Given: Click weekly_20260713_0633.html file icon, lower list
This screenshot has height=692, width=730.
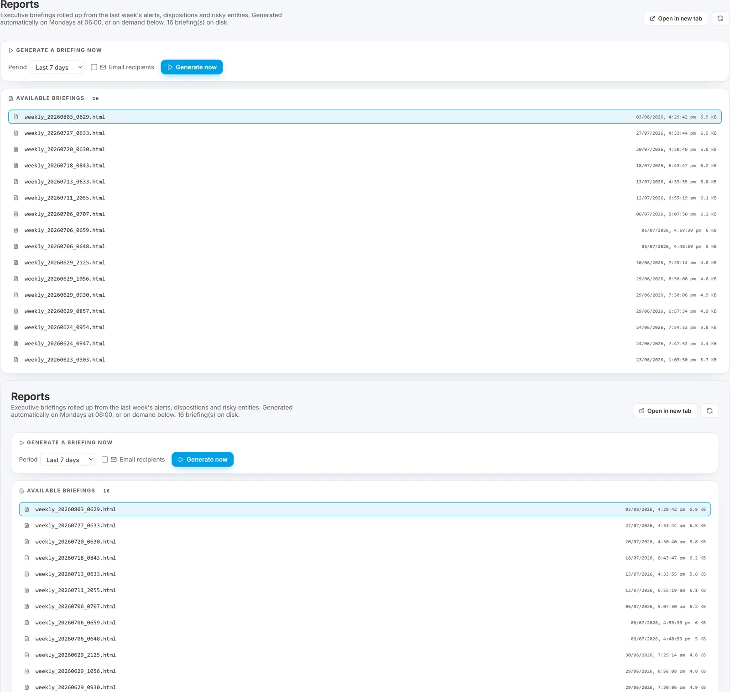Looking at the screenshot, I should [27, 574].
